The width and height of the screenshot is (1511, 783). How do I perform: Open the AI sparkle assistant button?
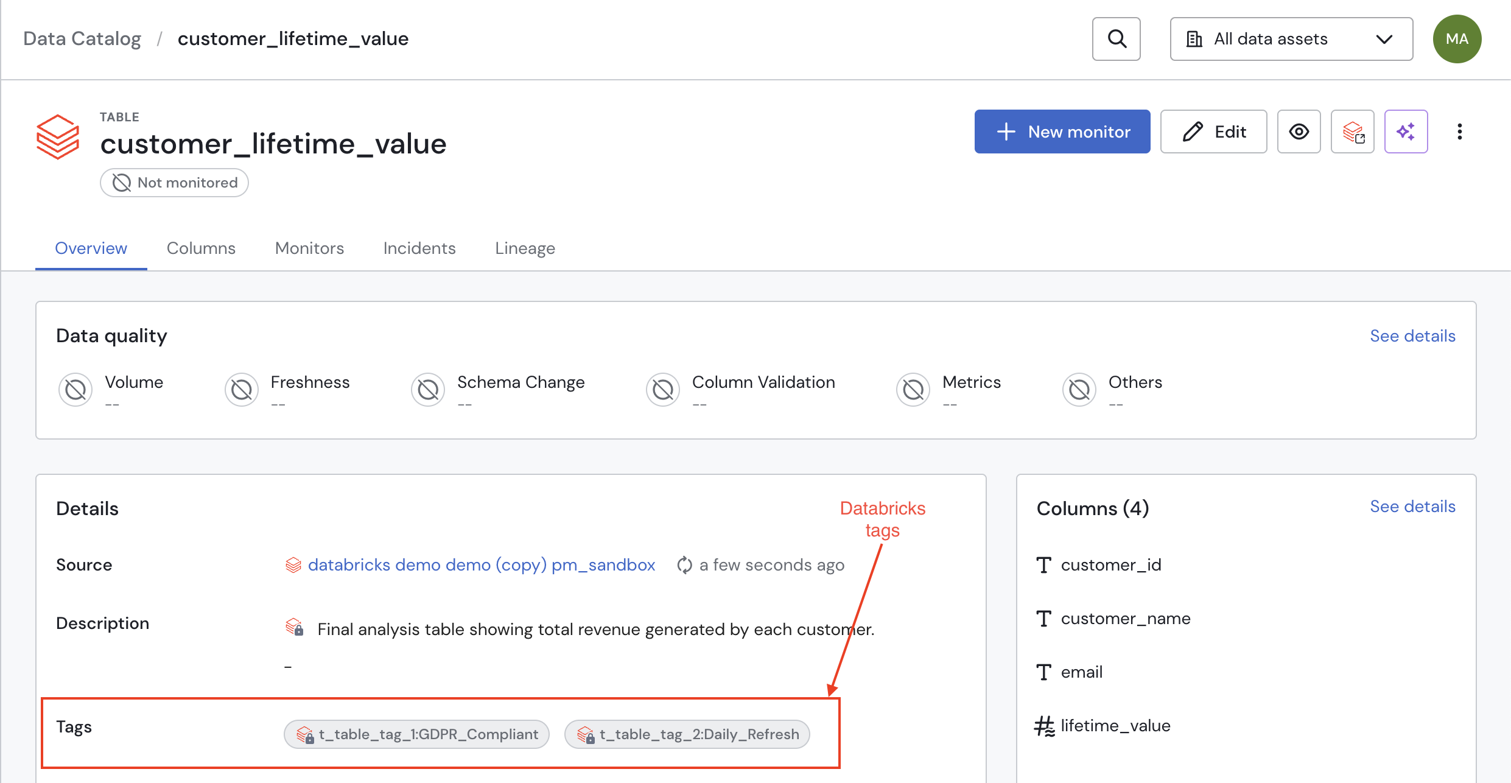(x=1406, y=132)
